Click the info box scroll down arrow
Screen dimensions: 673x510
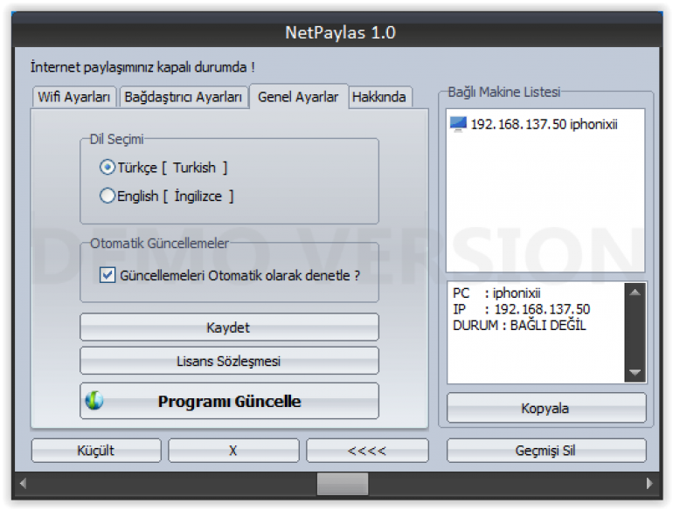point(635,372)
